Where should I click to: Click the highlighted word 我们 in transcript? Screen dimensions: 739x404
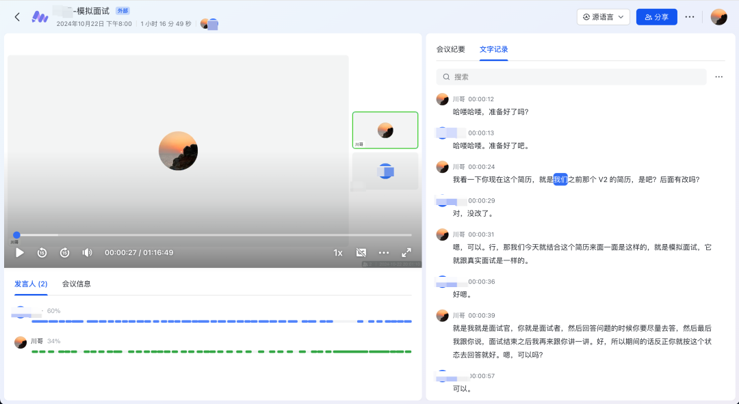tap(560, 180)
